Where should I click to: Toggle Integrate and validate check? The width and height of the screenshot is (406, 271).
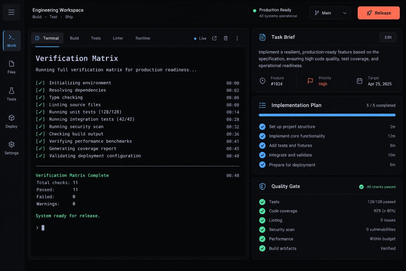(x=262, y=155)
